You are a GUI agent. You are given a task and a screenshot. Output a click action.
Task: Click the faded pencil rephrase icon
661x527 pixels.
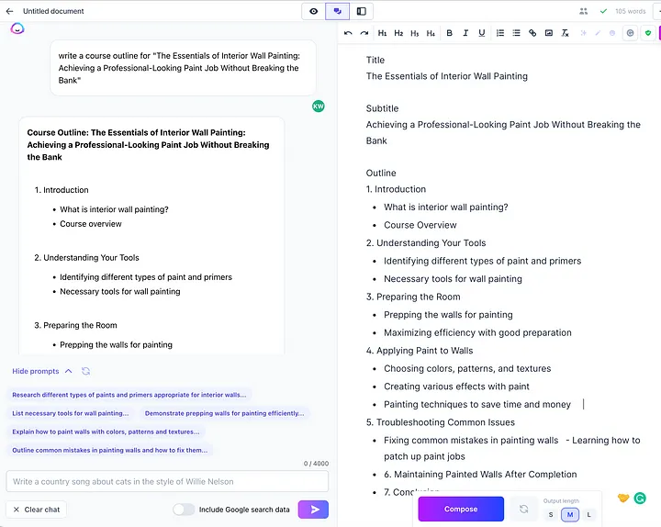click(598, 33)
